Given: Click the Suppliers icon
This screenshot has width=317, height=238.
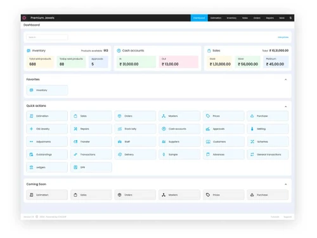Looking at the screenshot, I should pos(164,142).
